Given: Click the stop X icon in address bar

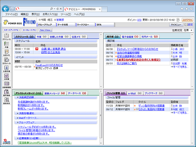Looking at the screenshot, I should click(61, 9).
